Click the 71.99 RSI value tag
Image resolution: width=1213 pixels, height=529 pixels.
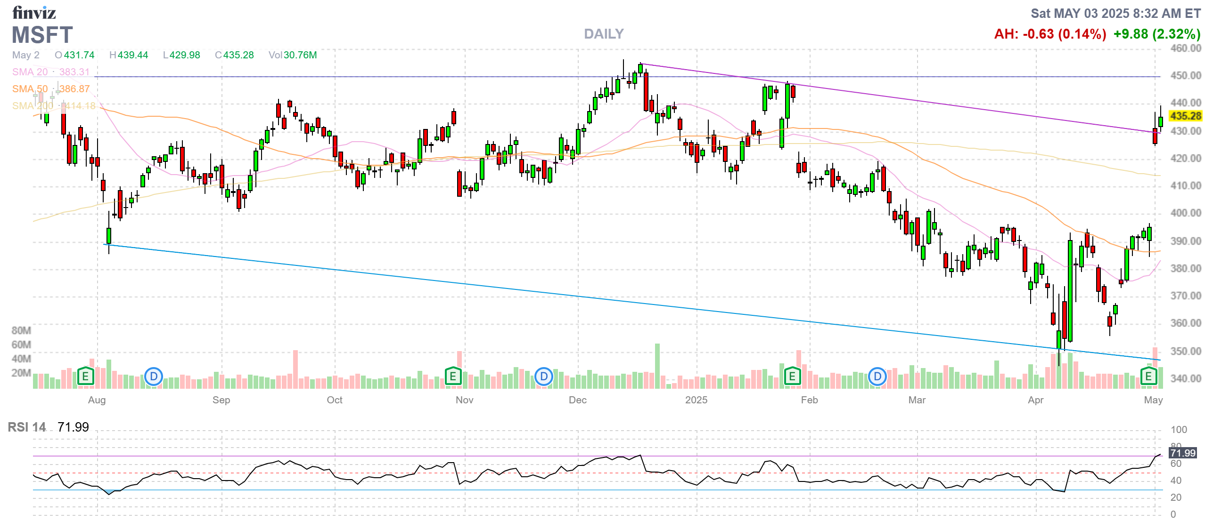(1183, 453)
